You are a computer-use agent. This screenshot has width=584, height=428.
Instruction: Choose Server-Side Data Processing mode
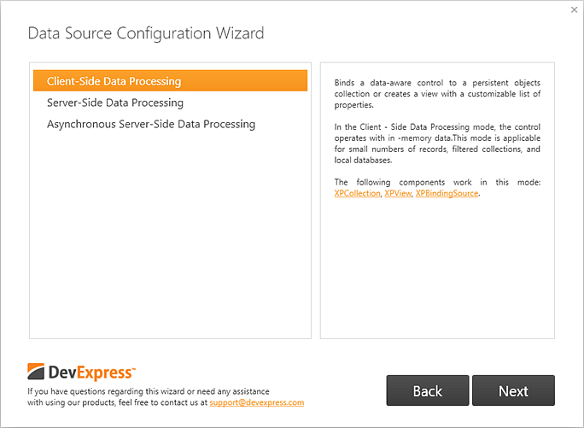point(115,103)
